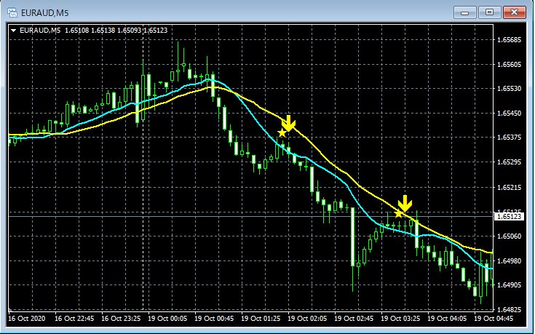535x334 pixels.
Task: Select the yellow down arrow signal before 19 Oct 02:05
Action: pos(288,123)
